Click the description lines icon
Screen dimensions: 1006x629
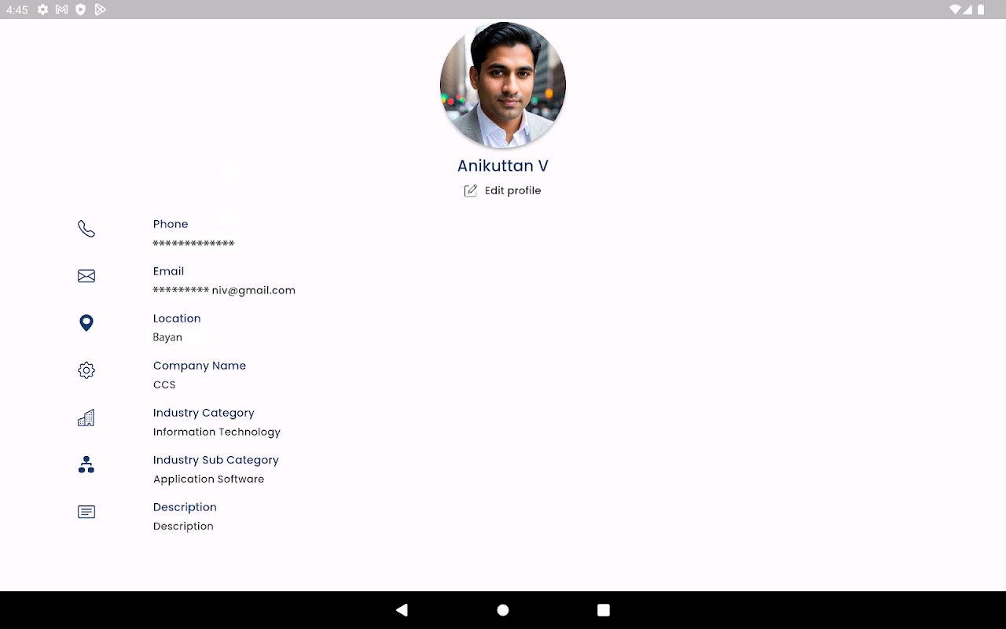point(86,512)
